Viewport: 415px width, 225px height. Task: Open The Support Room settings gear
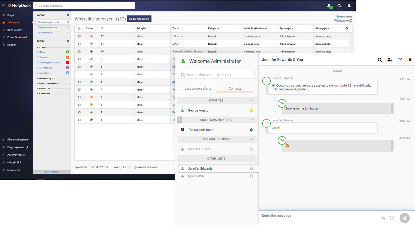(x=251, y=130)
